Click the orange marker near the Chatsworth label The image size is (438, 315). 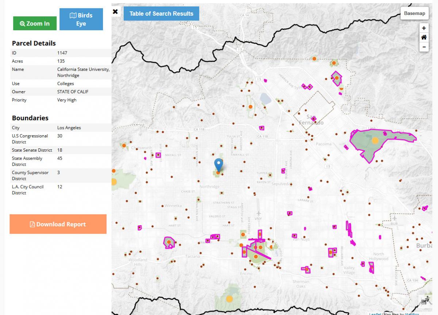click(x=124, y=145)
